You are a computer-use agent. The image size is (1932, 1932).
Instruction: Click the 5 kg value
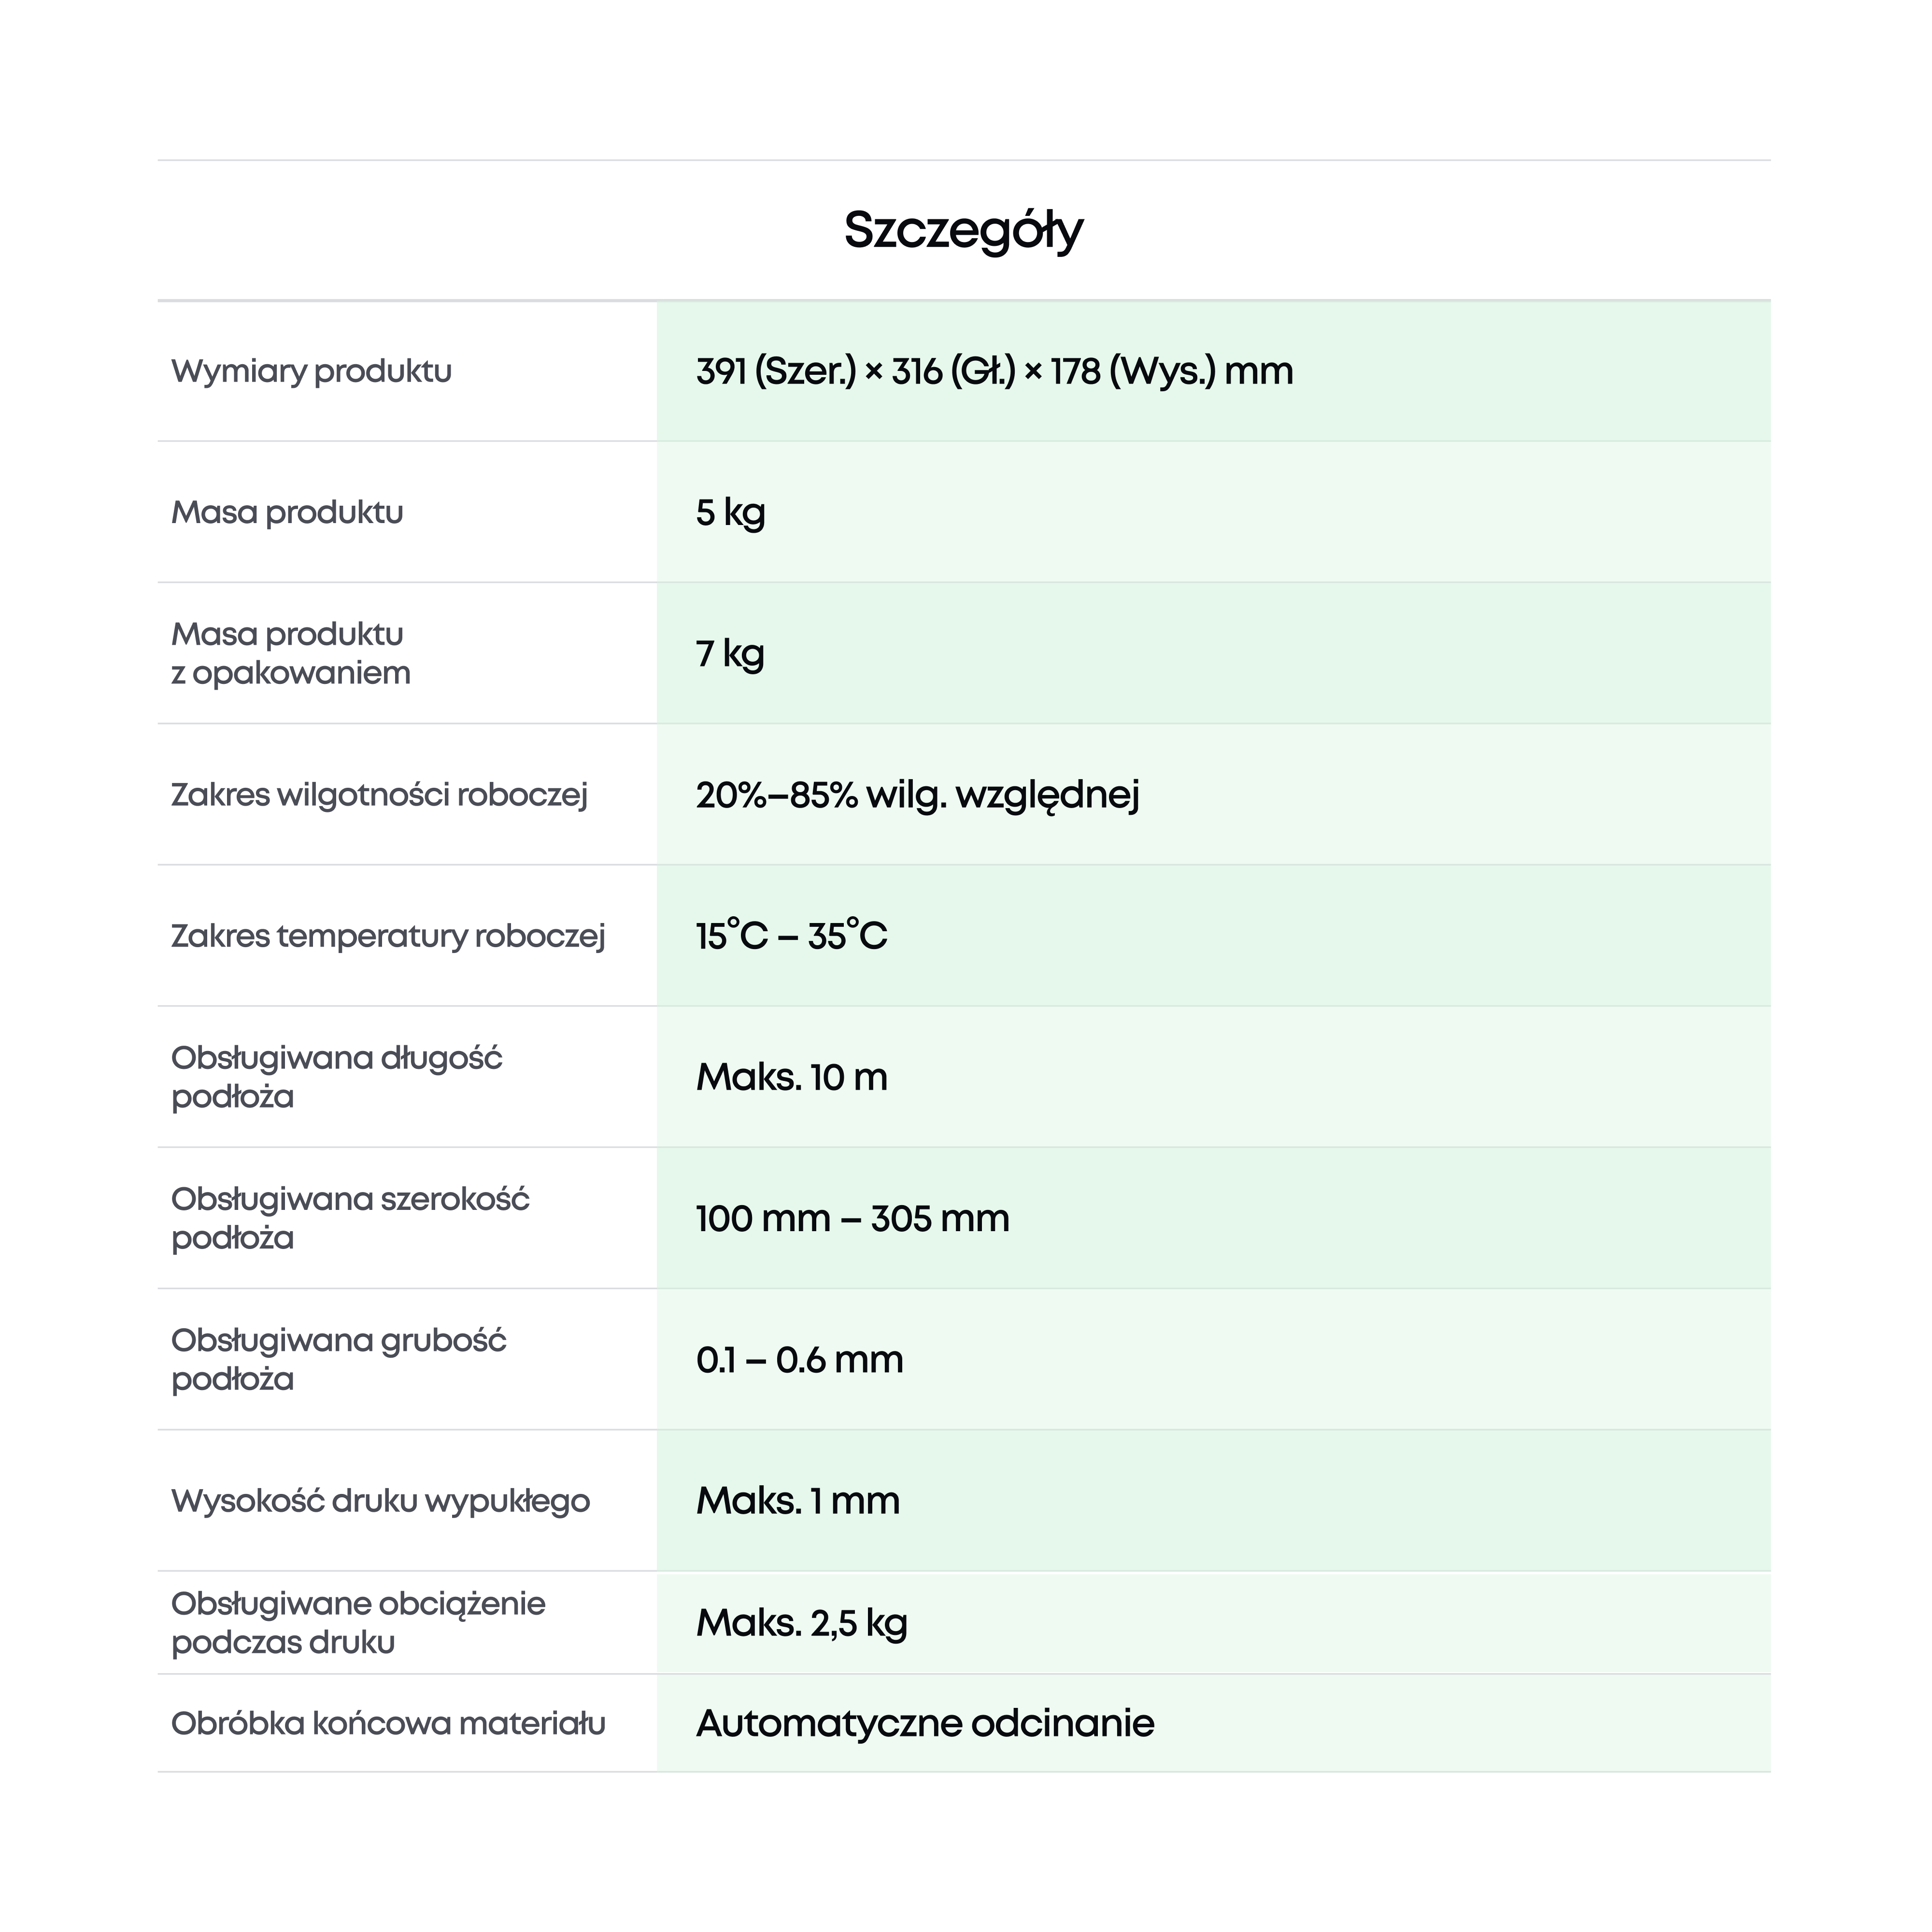pos(730,513)
